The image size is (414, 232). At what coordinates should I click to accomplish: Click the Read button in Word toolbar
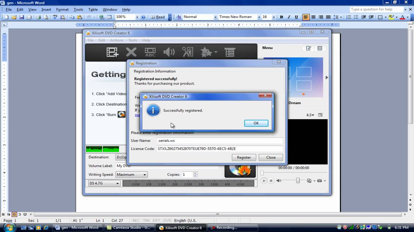pyautogui.click(x=158, y=17)
